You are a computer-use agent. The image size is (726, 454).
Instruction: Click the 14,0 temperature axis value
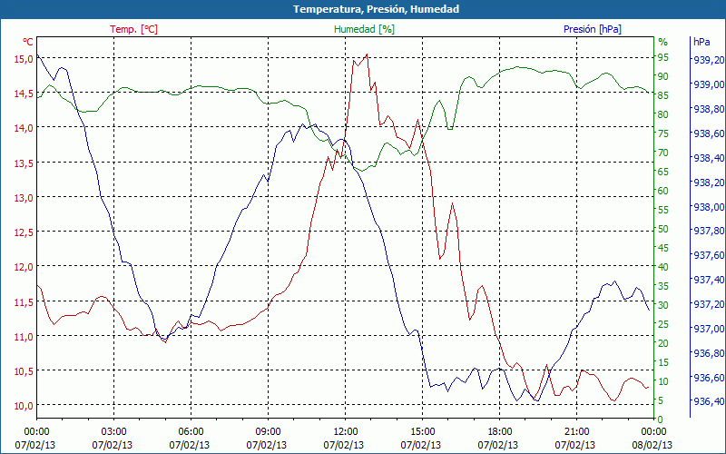coord(25,128)
